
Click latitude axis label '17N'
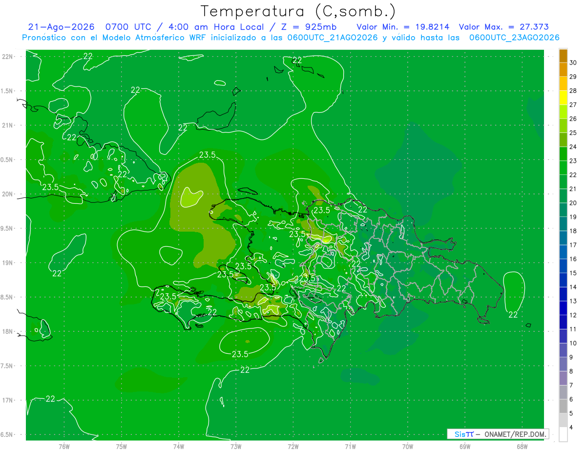coord(8,400)
